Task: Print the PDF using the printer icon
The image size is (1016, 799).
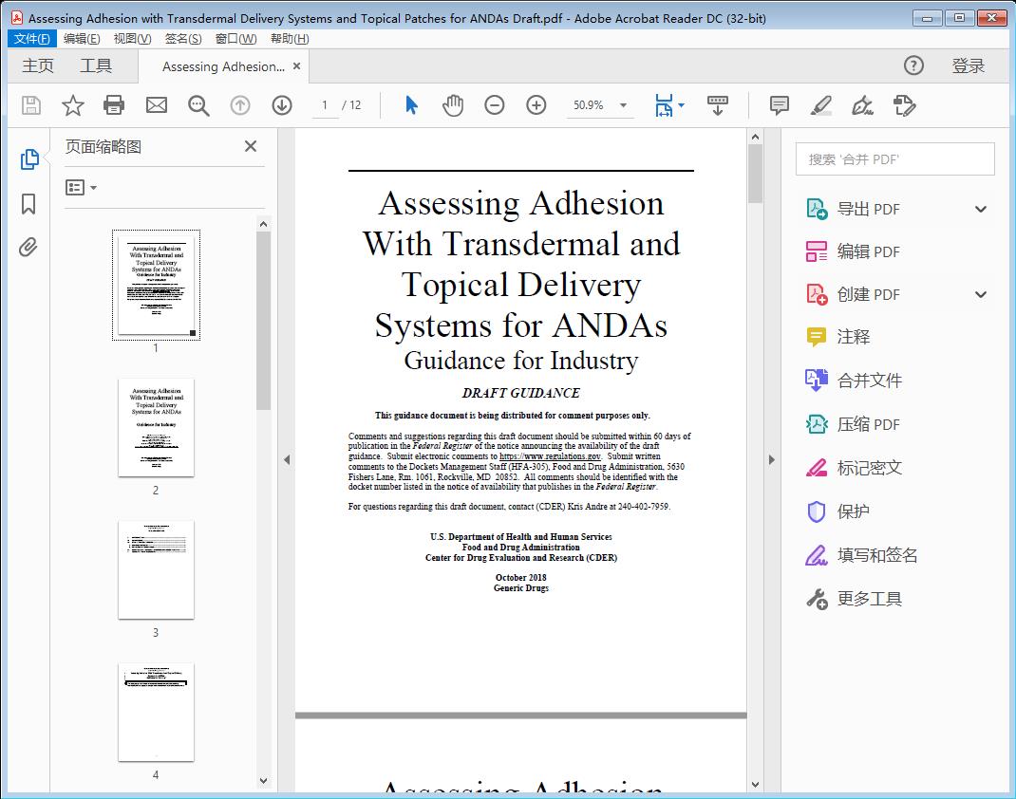Action: coord(114,105)
